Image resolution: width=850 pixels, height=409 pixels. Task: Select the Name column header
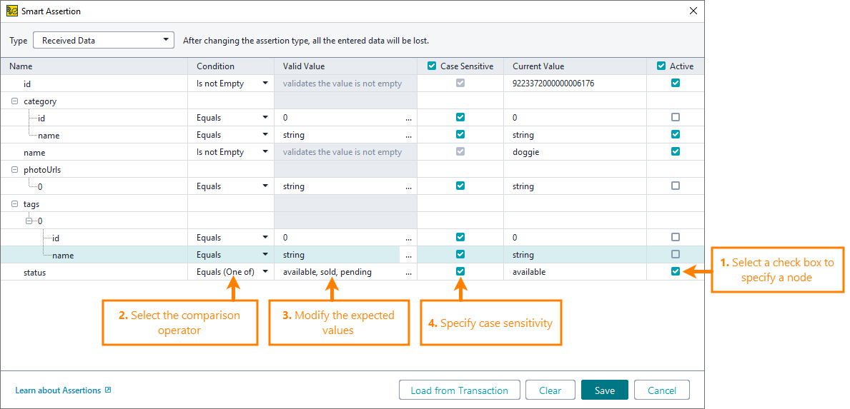pos(94,66)
